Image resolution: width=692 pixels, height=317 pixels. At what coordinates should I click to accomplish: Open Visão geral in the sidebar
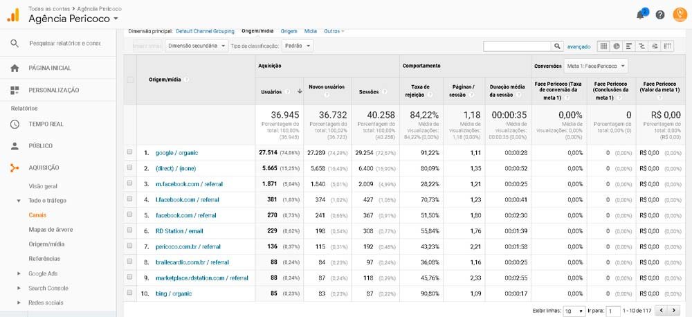tap(43, 186)
